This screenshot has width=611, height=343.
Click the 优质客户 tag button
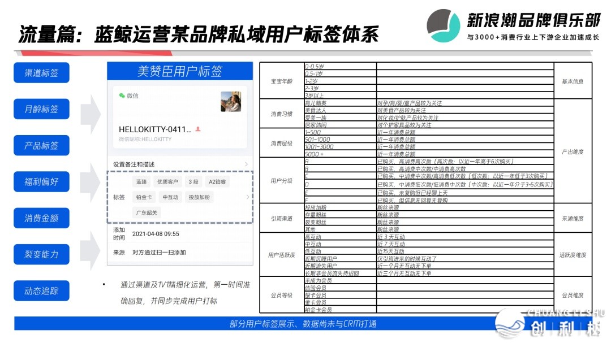point(169,181)
